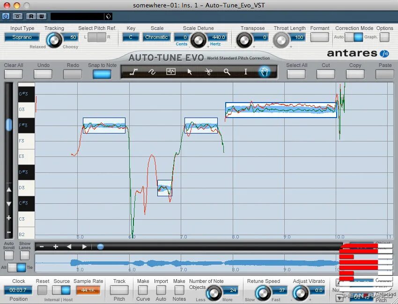Click the Throat Length knob
The width and height of the screenshot is (398, 304).
click(281, 40)
